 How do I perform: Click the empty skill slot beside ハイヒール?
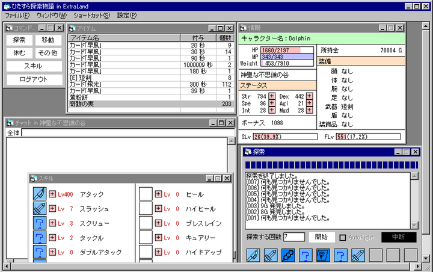coord(146,208)
